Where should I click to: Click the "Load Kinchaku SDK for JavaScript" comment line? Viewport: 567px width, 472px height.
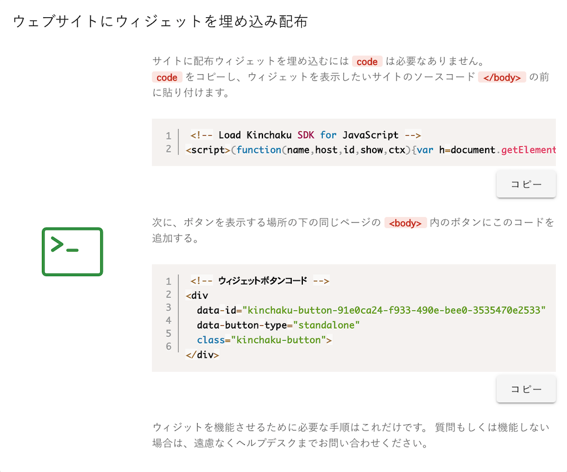point(306,135)
